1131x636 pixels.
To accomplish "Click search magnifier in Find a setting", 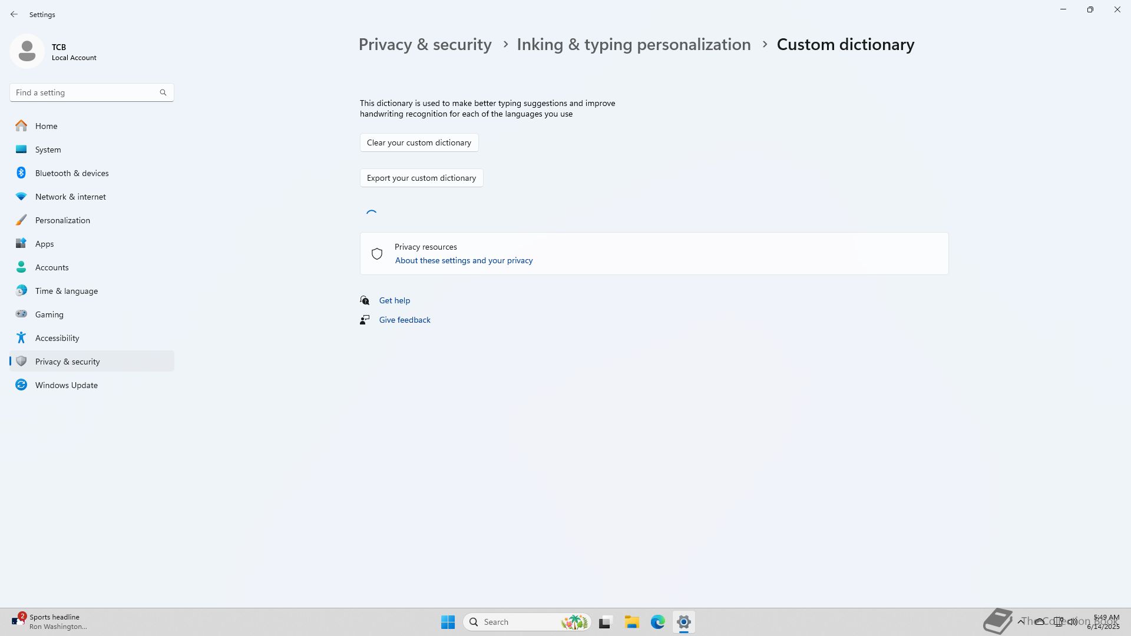I will tap(163, 92).
